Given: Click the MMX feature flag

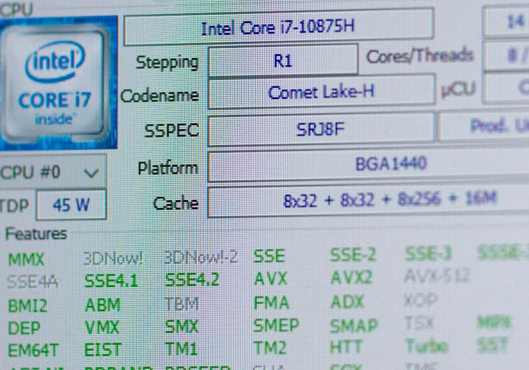Looking at the screenshot, I should (x=26, y=260).
